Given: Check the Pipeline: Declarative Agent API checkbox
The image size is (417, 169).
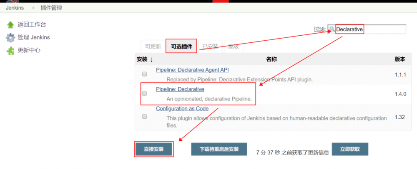Looking at the screenshot, I should pyautogui.click(x=144, y=74).
